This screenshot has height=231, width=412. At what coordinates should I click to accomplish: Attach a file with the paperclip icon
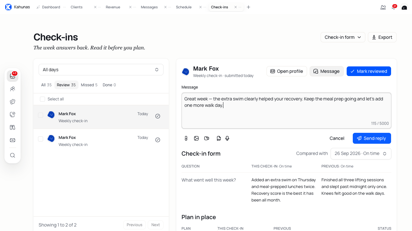186,138
